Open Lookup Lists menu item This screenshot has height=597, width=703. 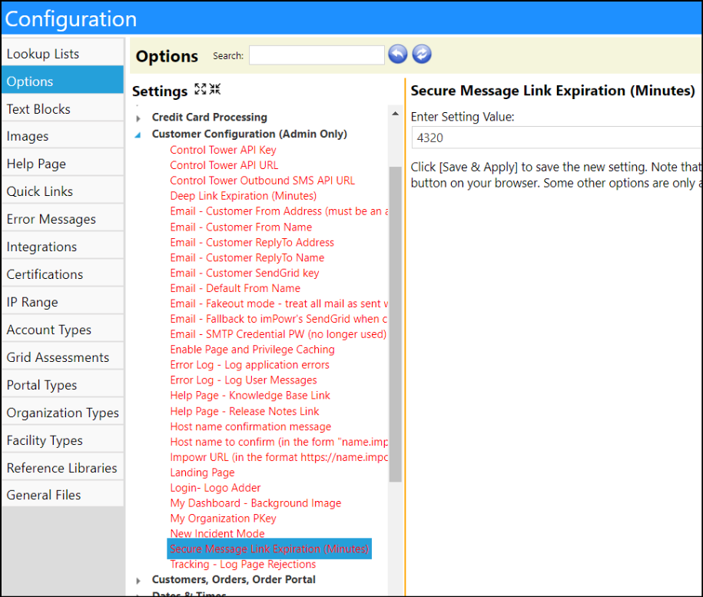pos(63,54)
